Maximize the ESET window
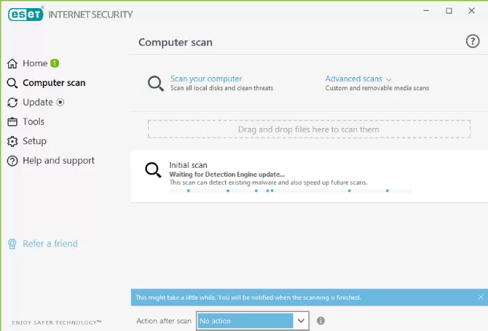This screenshot has width=488, height=331. [x=449, y=11]
